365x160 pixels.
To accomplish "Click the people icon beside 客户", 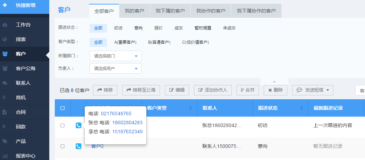I will click(x=5, y=54).
